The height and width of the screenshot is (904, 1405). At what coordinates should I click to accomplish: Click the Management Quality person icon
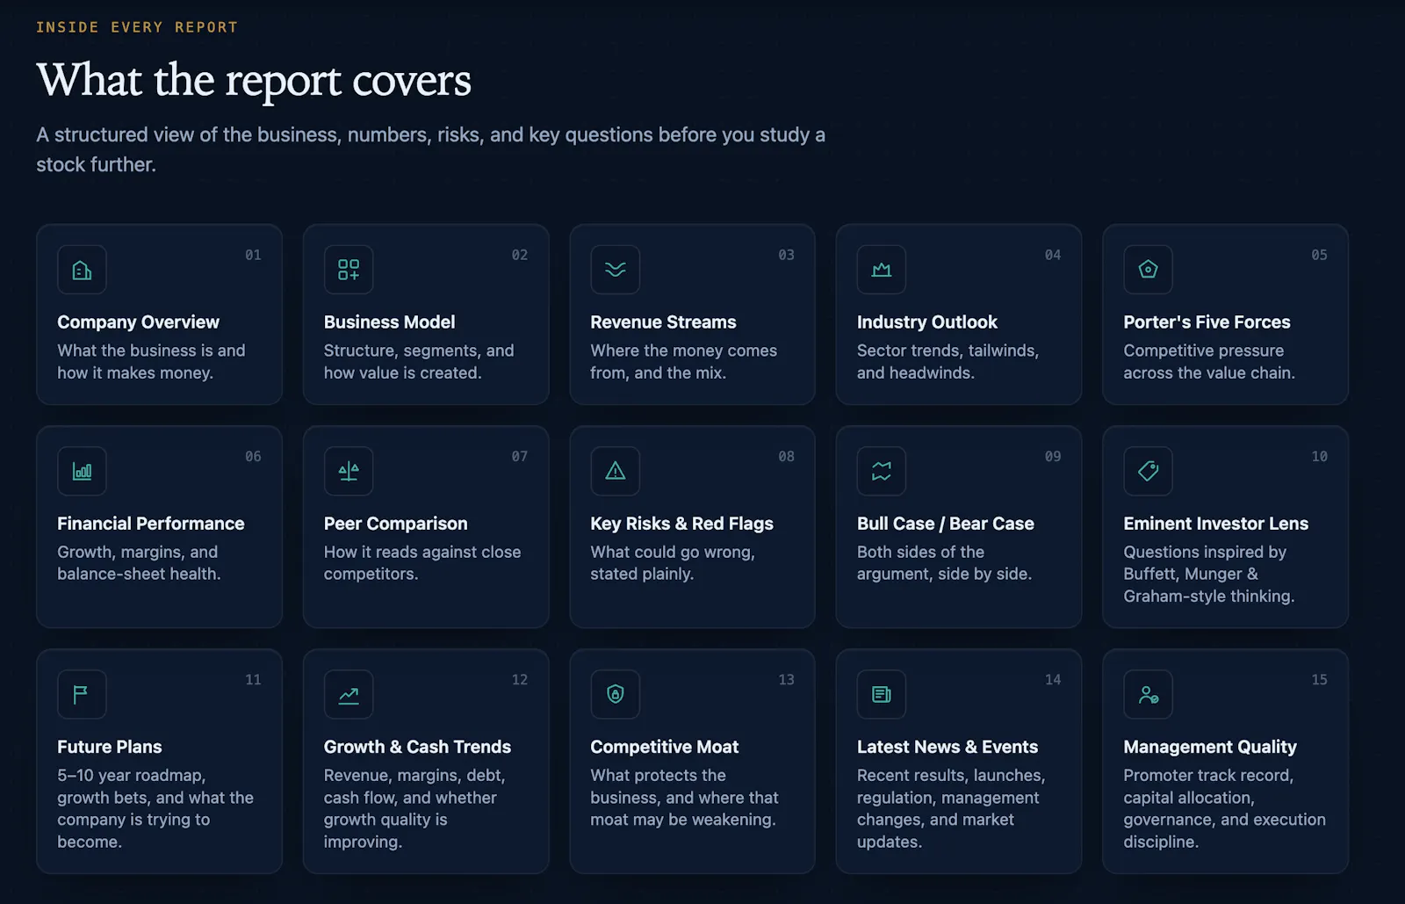1149,694
